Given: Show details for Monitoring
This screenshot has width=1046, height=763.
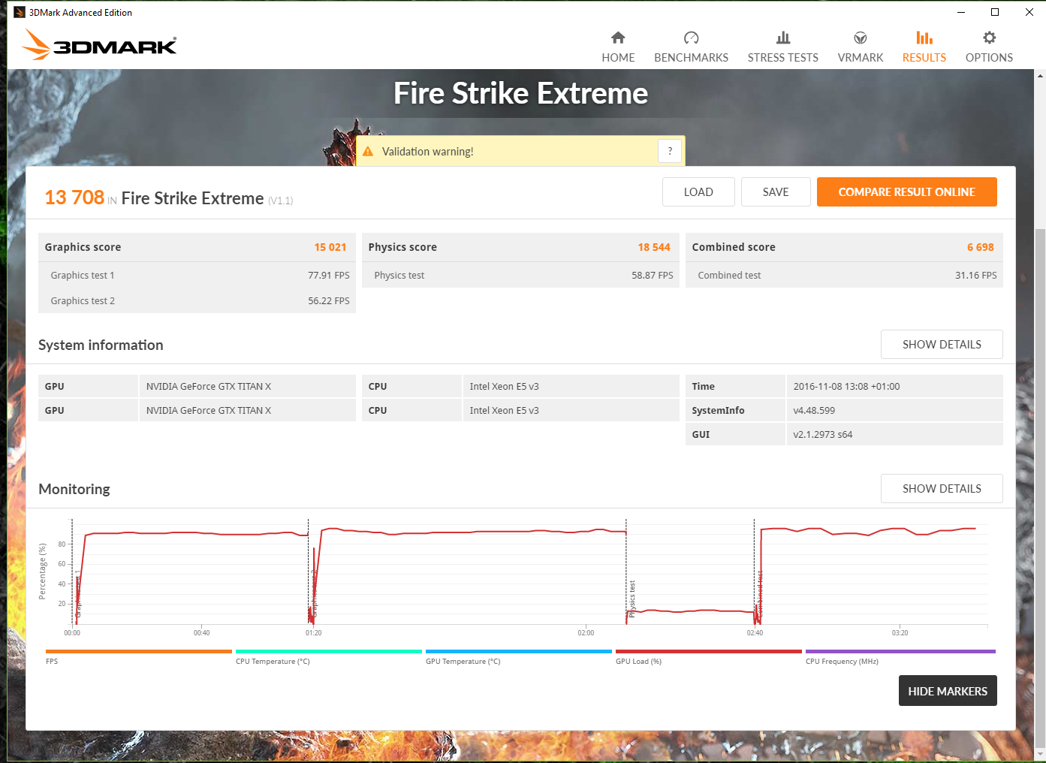Looking at the screenshot, I should [942, 488].
